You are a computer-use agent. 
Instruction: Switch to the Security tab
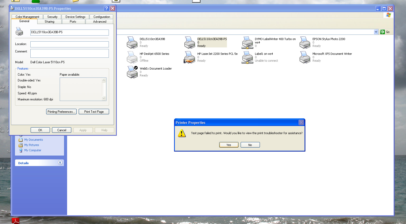click(52, 17)
